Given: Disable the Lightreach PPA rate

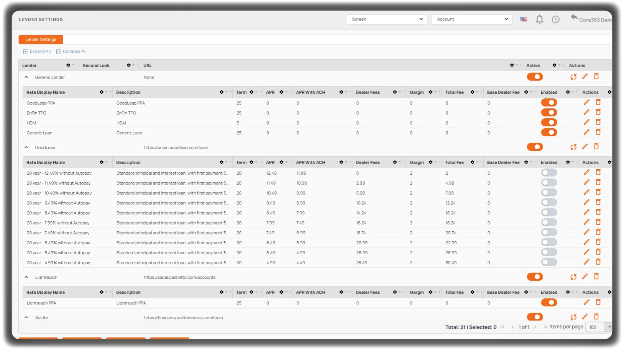Looking at the screenshot, I should click(549, 303).
